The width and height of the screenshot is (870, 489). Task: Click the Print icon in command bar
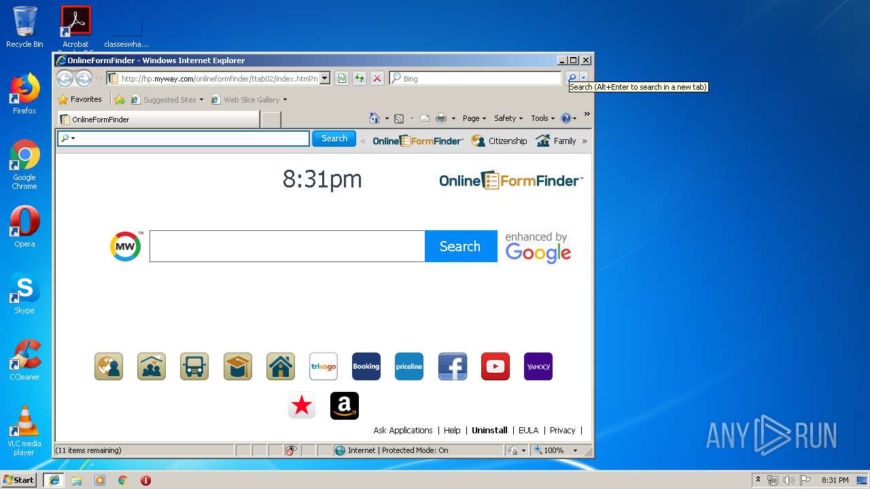click(441, 118)
